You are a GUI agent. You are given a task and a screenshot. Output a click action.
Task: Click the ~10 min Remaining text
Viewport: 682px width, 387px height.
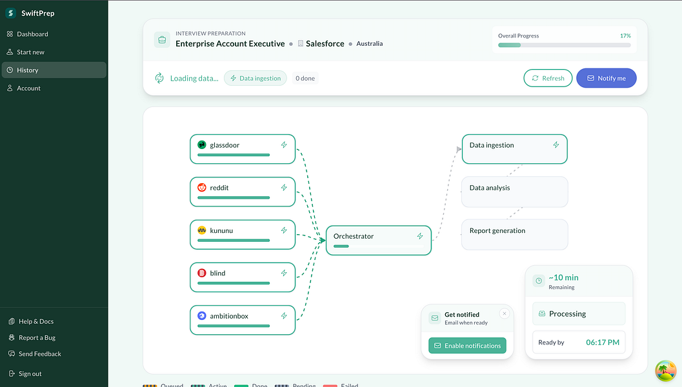[564, 281]
